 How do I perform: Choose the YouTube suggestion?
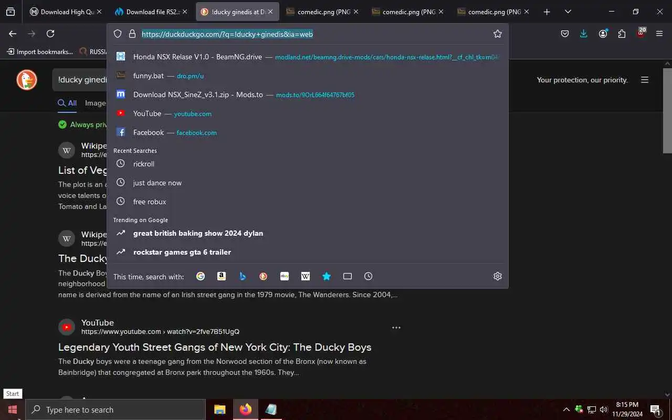tap(307, 113)
